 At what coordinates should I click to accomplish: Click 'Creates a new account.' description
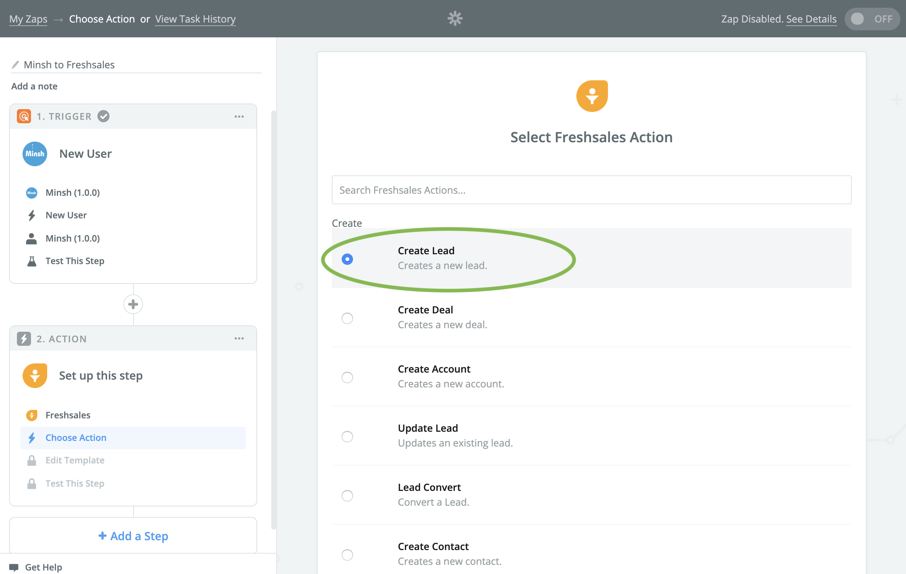451,384
